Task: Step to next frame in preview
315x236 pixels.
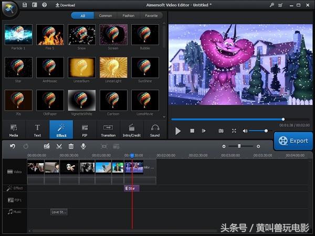Action: coord(204,131)
